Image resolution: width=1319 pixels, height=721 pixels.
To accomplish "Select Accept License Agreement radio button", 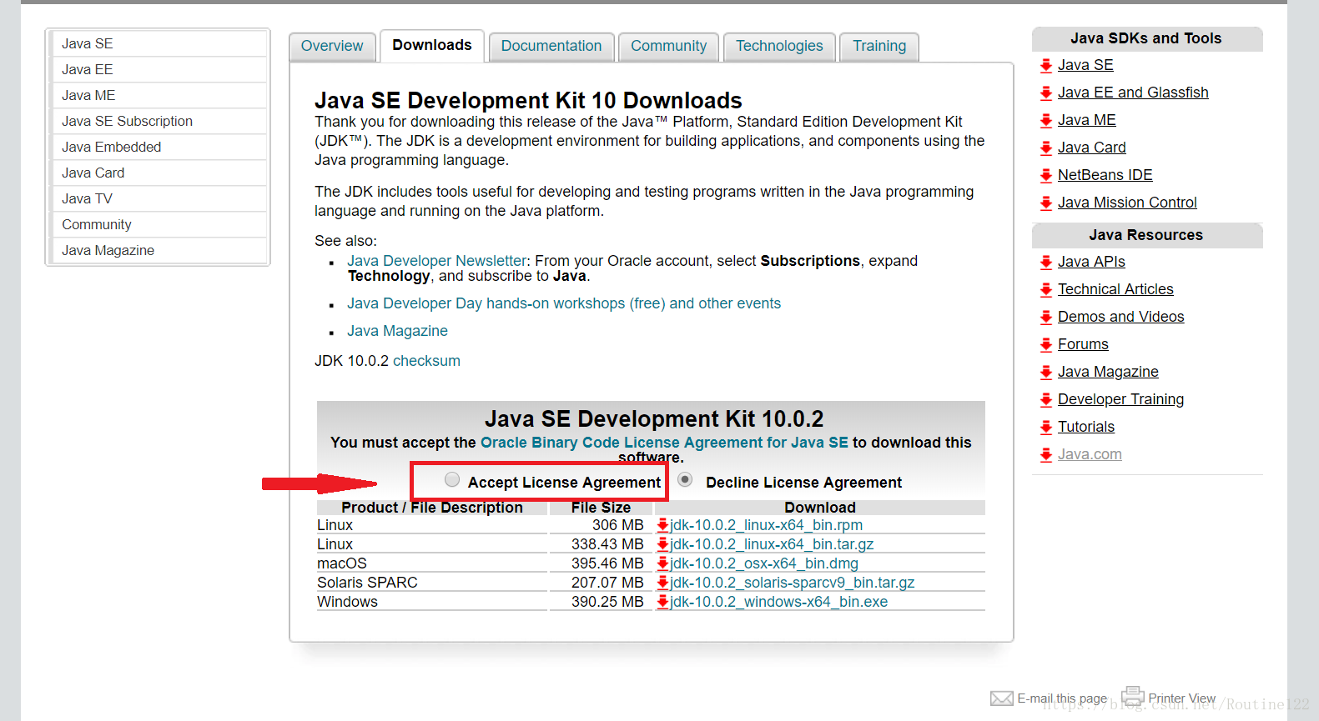I will pyautogui.click(x=452, y=479).
